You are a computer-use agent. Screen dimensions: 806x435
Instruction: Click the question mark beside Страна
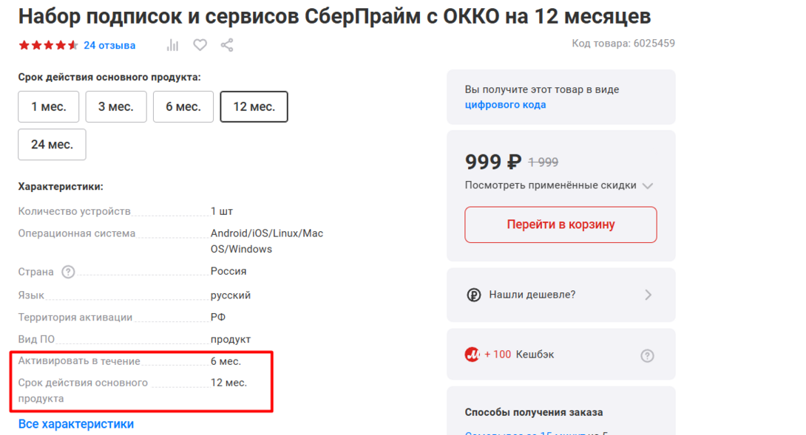[68, 271]
